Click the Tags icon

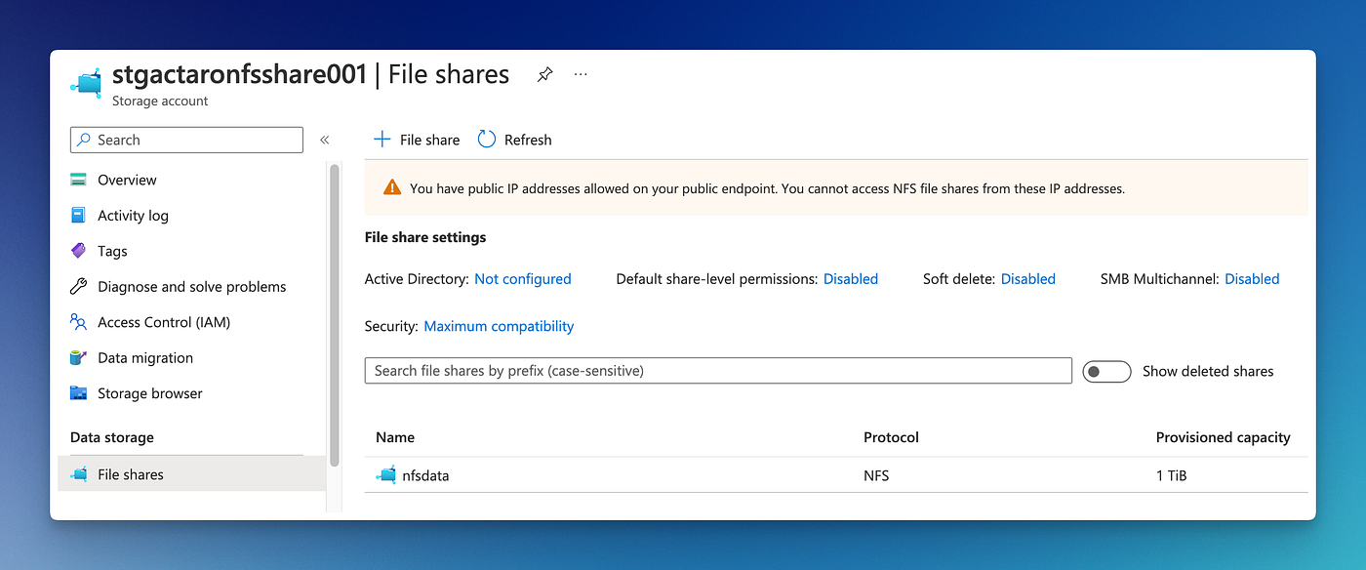click(x=79, y=251)
